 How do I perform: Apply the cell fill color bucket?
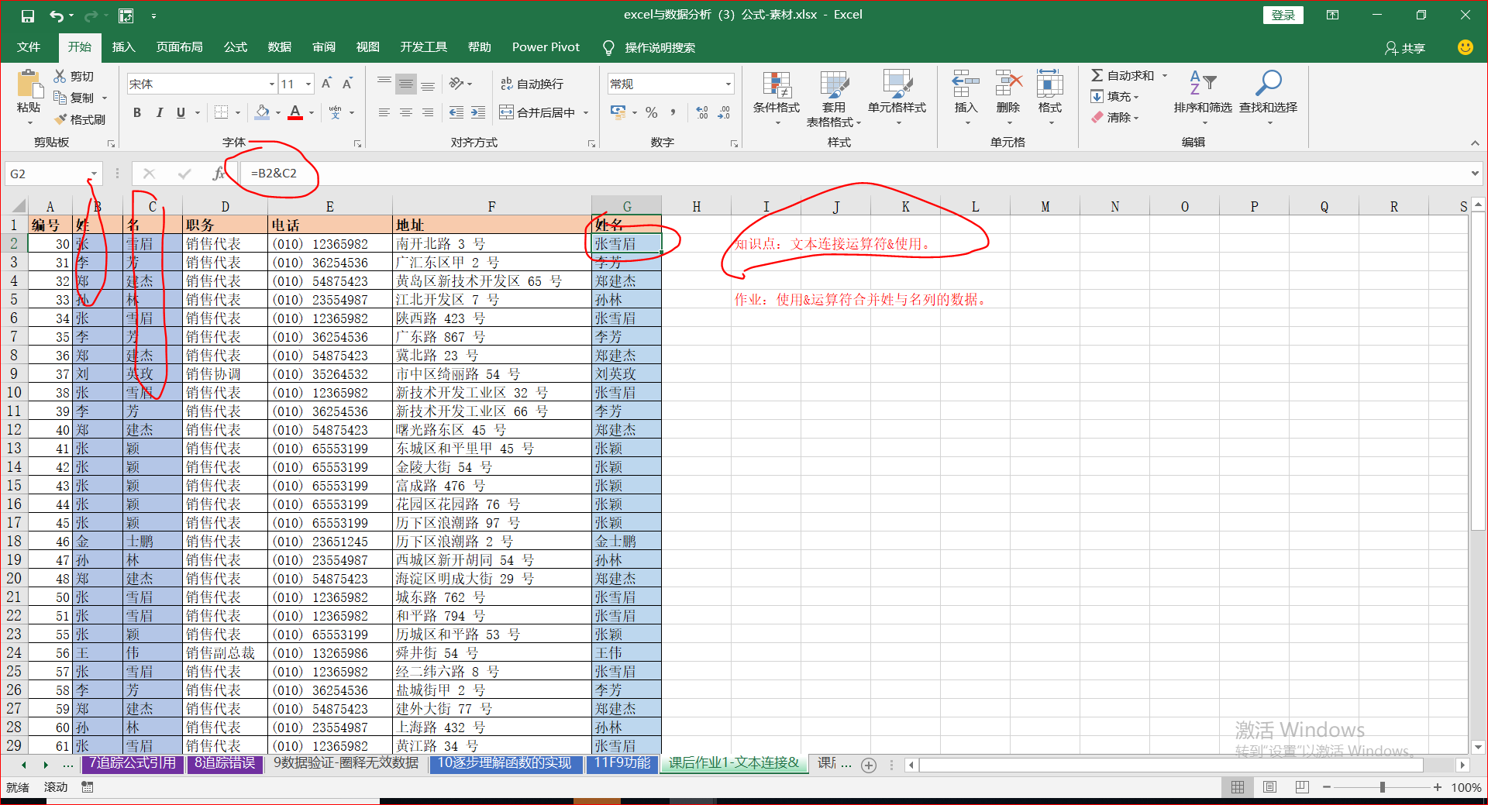[262, 113]
